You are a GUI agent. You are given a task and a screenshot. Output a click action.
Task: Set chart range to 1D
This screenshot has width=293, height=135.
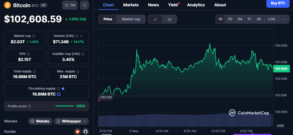point(221,19)
